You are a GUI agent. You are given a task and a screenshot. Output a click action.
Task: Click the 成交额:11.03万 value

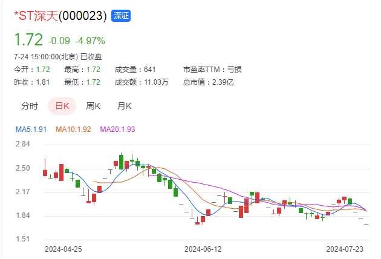142,82
